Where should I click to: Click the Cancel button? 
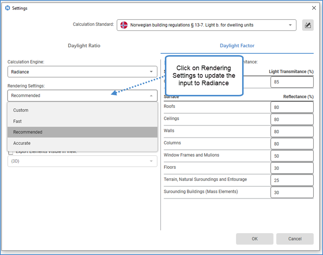[295, 239]
